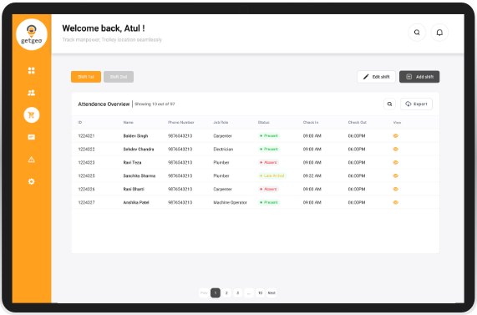Screen dimensions: 477x315
Task: Click the Late Arrival status badge
Action: click(272, 175)
